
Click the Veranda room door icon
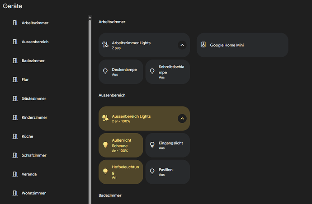pos(15,174)
